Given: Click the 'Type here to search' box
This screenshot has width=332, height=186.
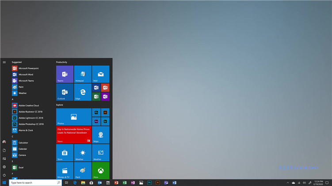Looking at the screenshot, I should click(x=35, y=182).
